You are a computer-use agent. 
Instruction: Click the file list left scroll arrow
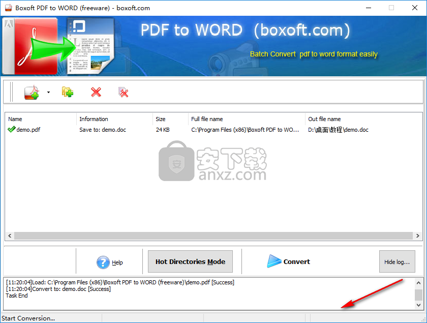[10, 236]
